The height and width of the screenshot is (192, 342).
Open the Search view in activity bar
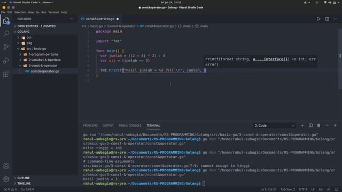point(6,34)
